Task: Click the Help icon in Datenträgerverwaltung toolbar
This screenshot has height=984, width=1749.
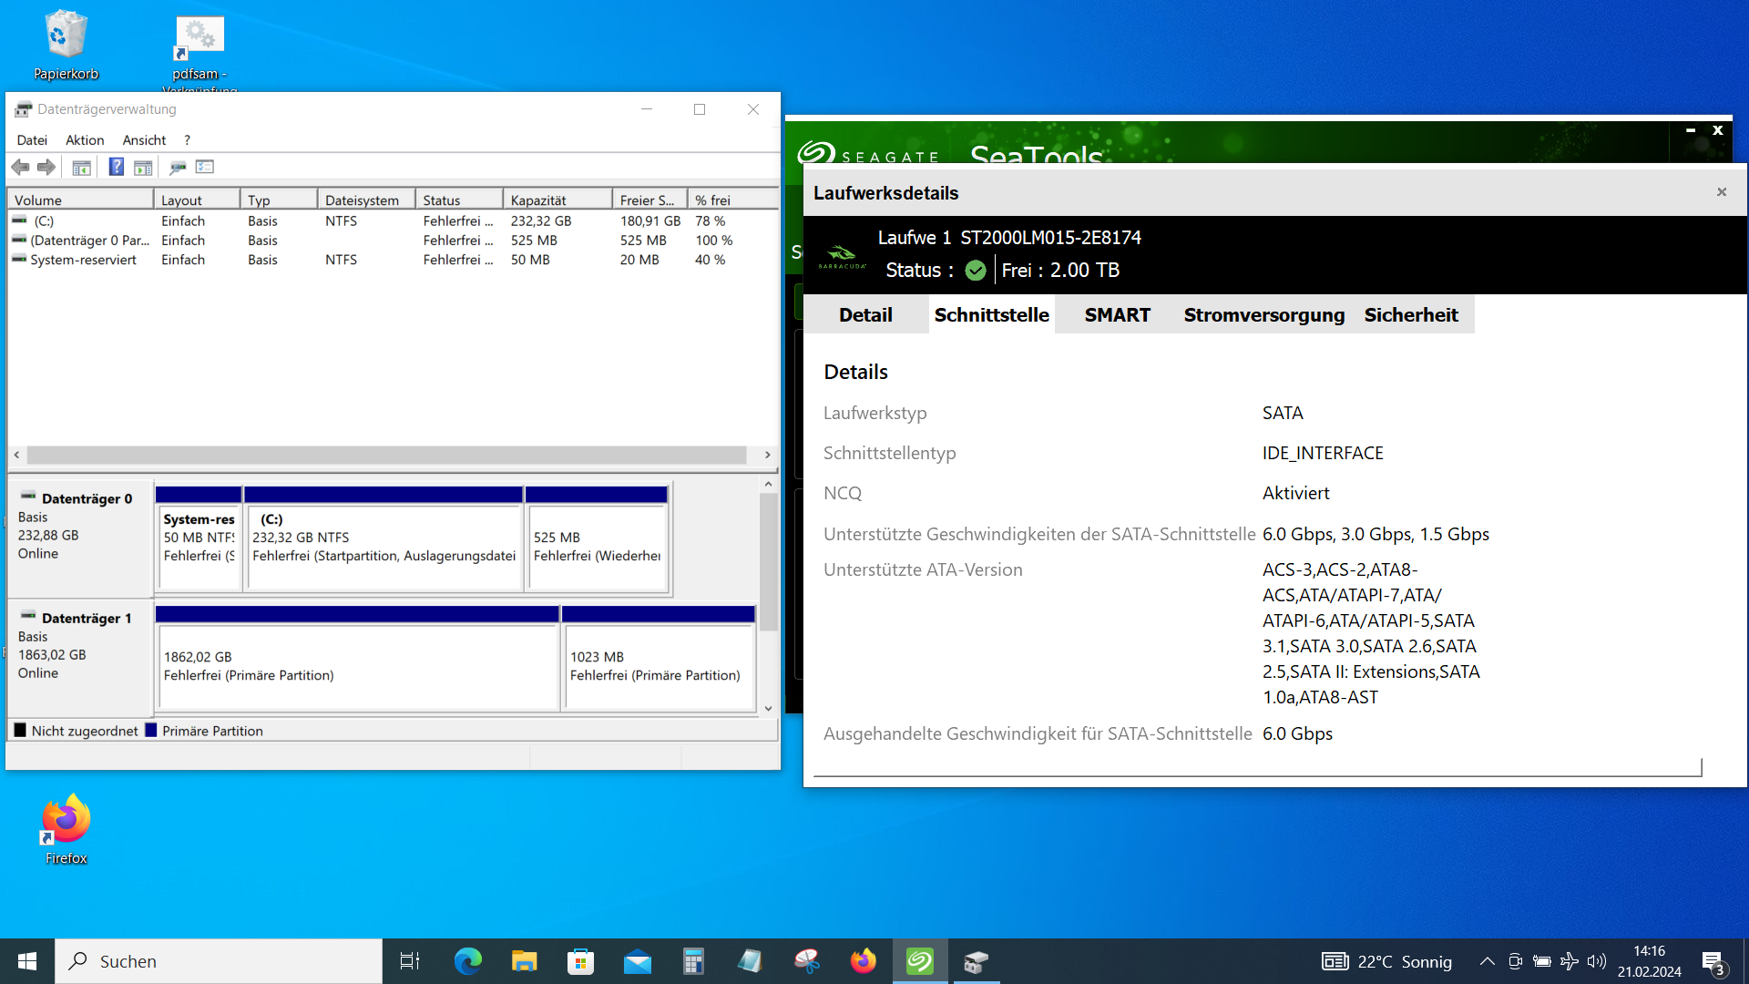Action: (x=117, y=167)
